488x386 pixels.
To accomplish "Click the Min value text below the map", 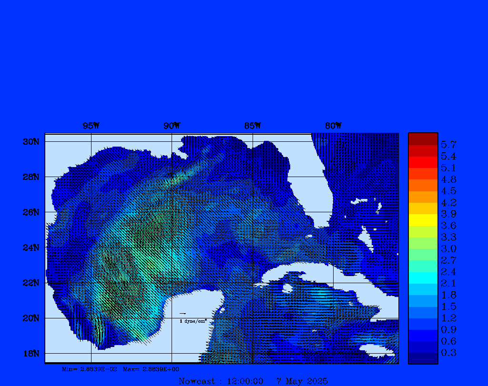I will coord(90,369).
